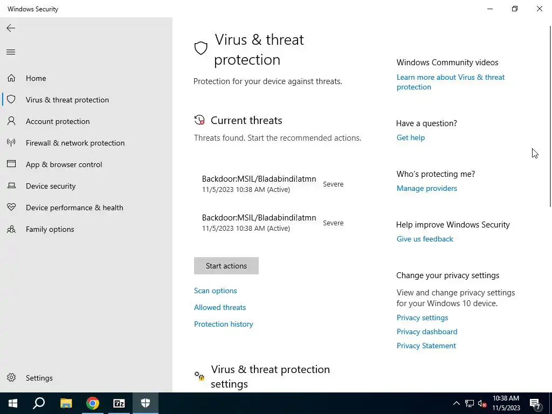Click the back arrow in Windows Security
The width and height of the screenshot is (552, 414).
[x=11, y=28]
